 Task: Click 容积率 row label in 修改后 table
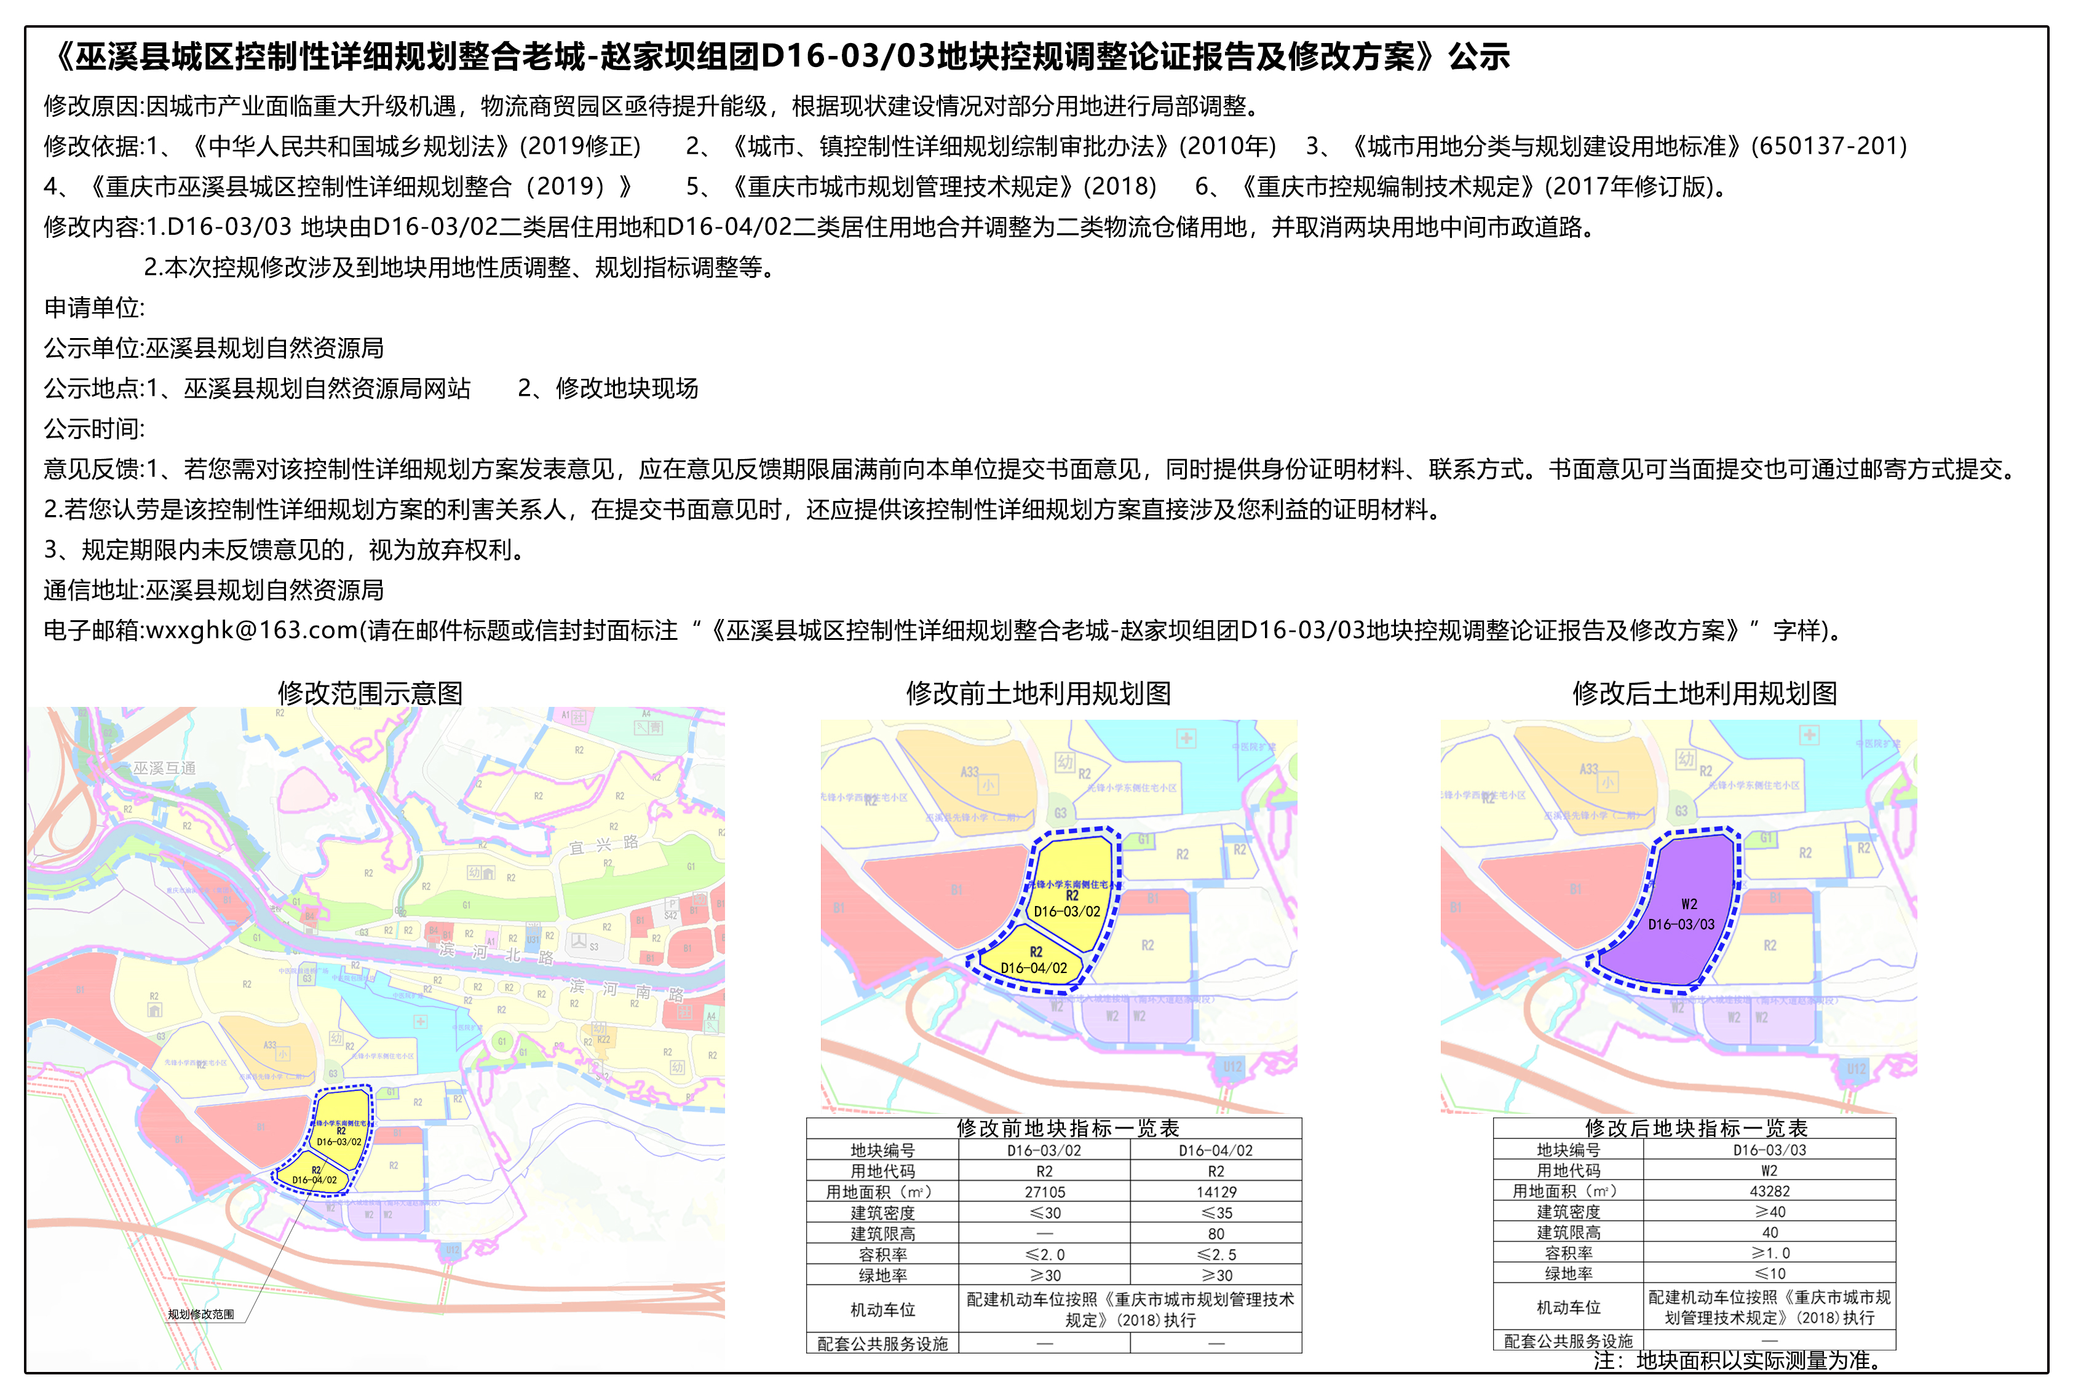tap(1568, 1253)
